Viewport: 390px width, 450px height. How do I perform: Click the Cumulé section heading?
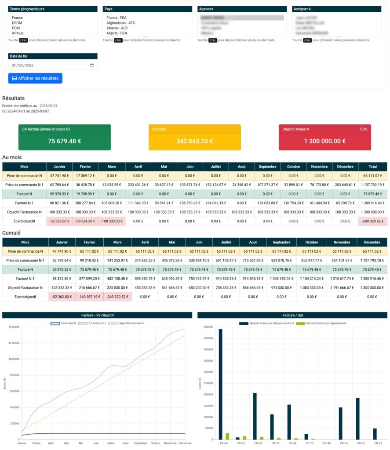11,233
